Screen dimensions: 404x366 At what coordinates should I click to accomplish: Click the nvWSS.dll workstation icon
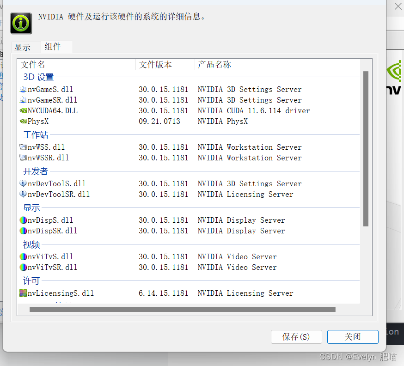(x=23, y=147)
